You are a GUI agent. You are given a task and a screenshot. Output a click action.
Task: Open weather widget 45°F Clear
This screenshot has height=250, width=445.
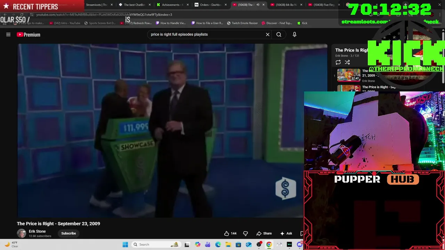[11, 244]
